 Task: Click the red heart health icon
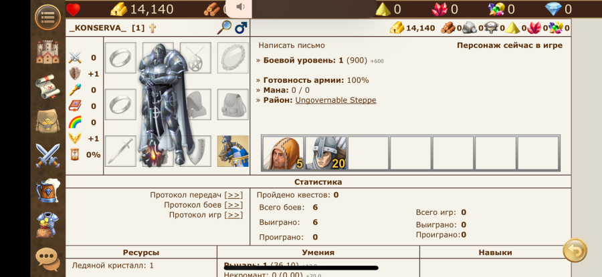(74, 9)
